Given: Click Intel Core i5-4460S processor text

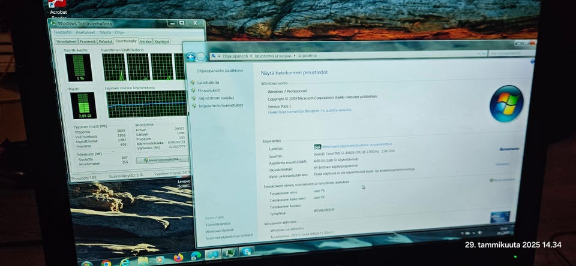Looking at the screenshot, I should 354,152.
